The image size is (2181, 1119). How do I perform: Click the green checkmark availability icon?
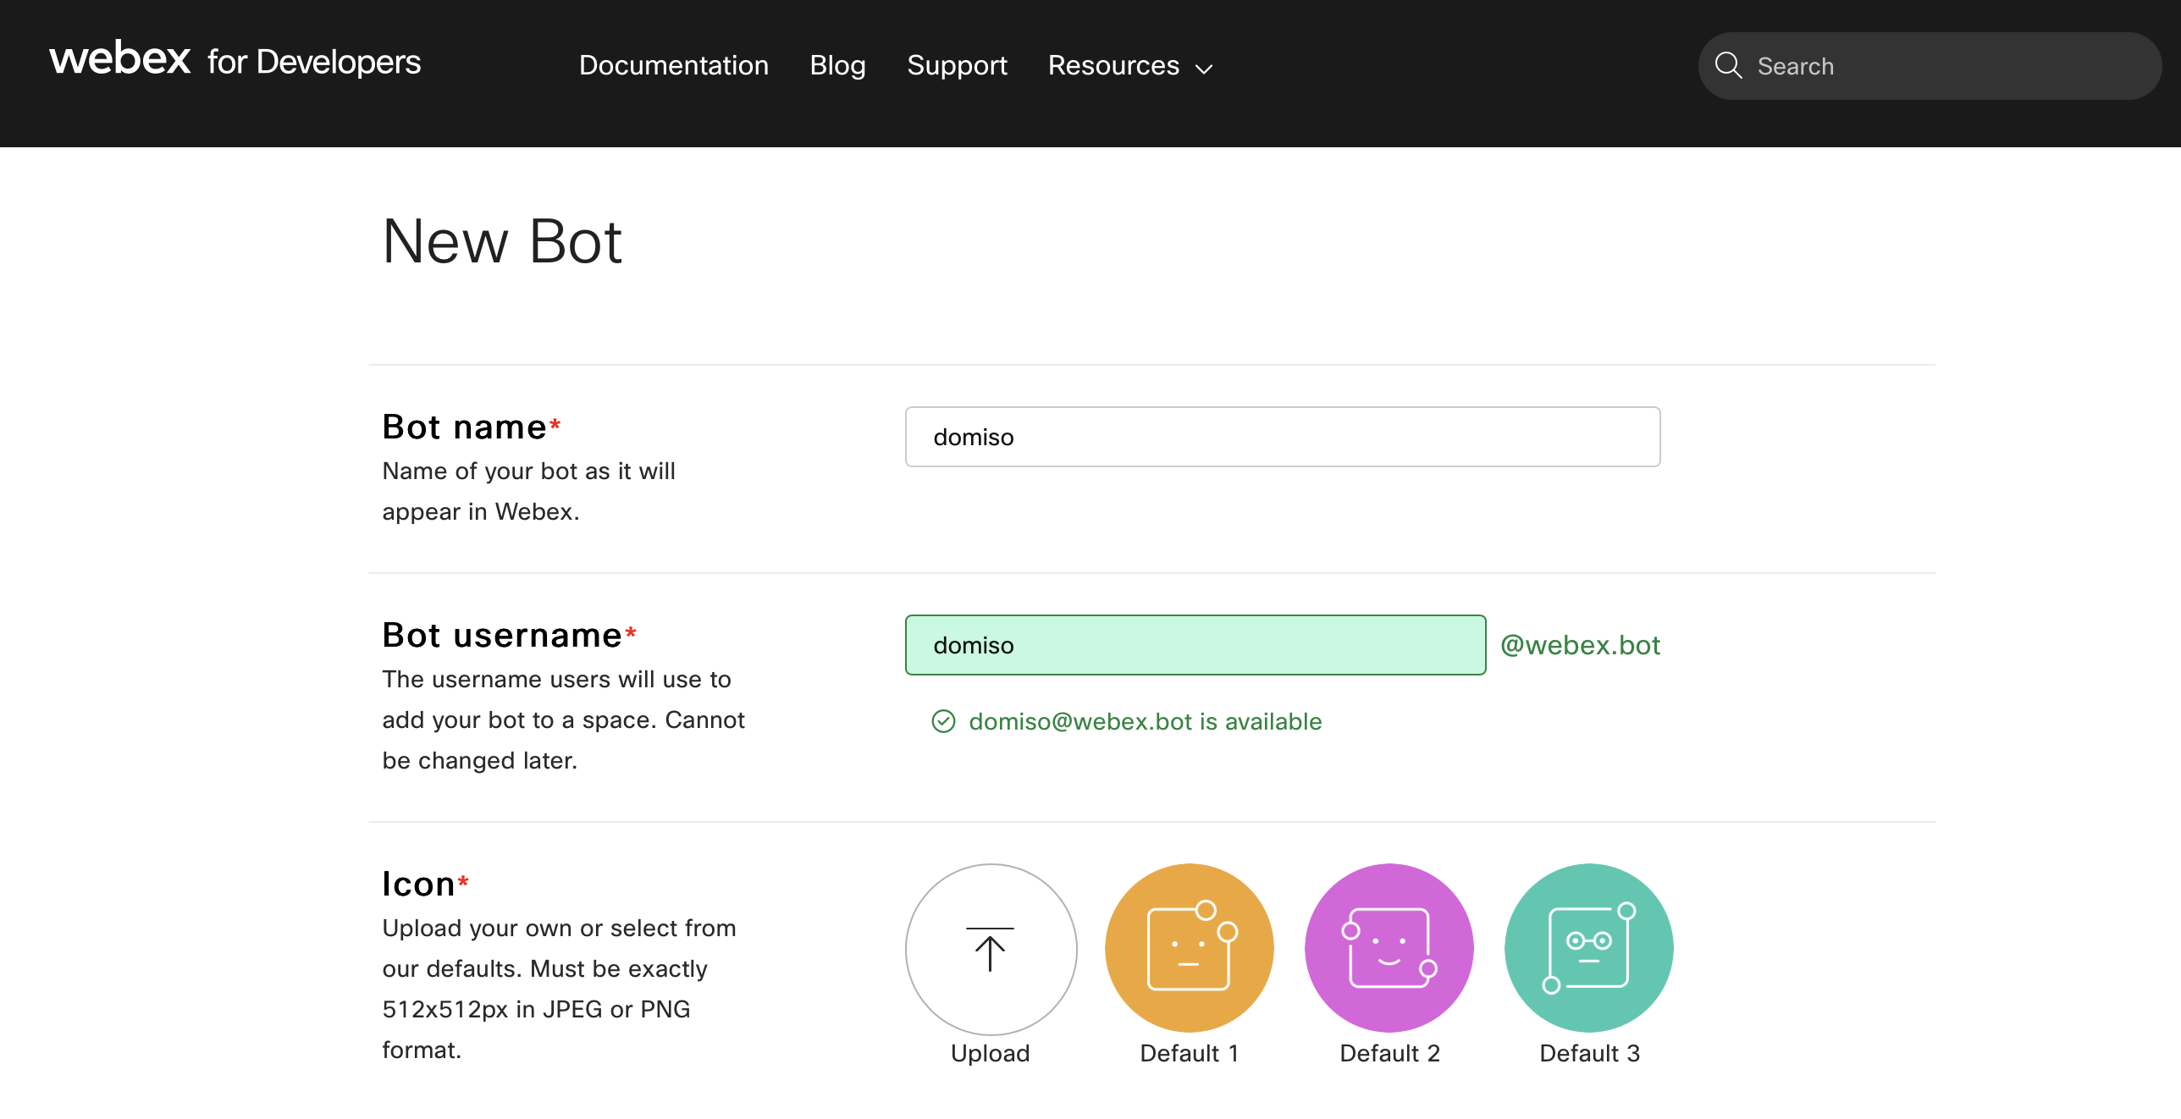[943, 721]
